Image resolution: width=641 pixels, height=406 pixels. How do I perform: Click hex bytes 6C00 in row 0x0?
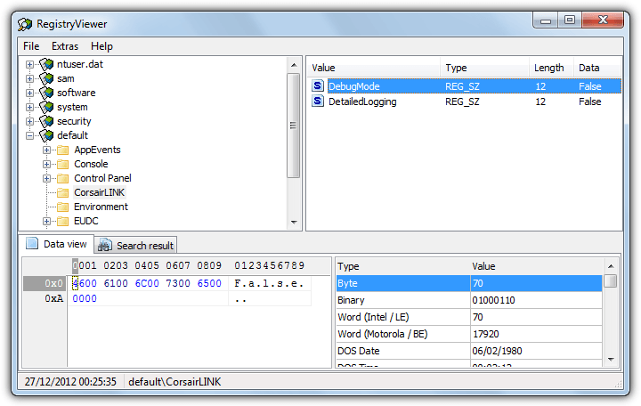pyautogui.click(x=147, y=283)
